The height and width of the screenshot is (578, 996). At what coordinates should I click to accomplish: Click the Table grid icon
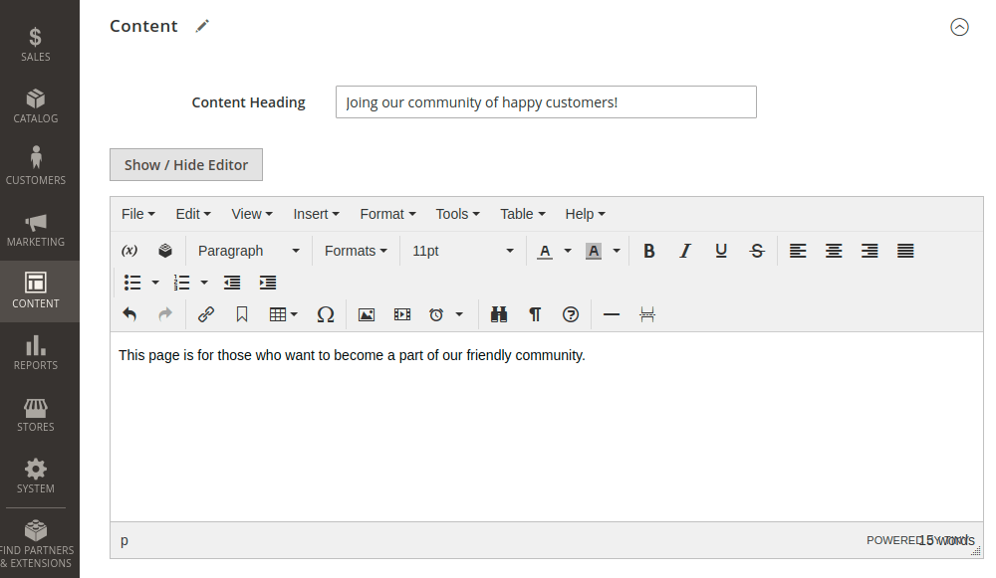pyautogui.click(x=278, y=314)
